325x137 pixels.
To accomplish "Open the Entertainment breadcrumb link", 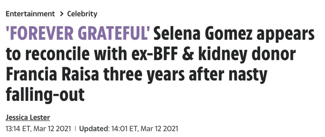I will click(x=30, y=14).
